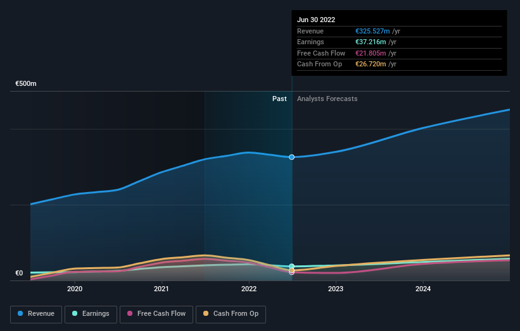Click the Cash From Op label in tooltip

point(319,64)
